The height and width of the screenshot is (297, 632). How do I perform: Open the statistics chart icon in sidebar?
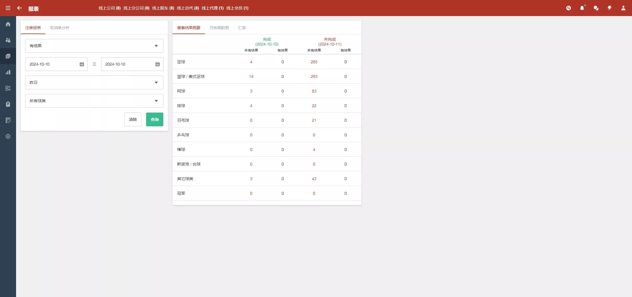[8, 72]
